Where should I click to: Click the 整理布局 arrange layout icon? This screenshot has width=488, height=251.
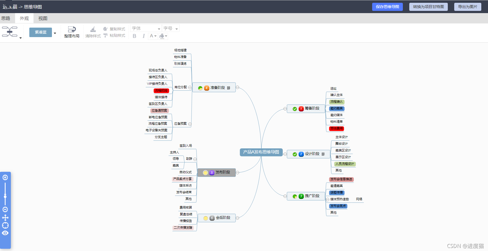[x=72, y=29]
